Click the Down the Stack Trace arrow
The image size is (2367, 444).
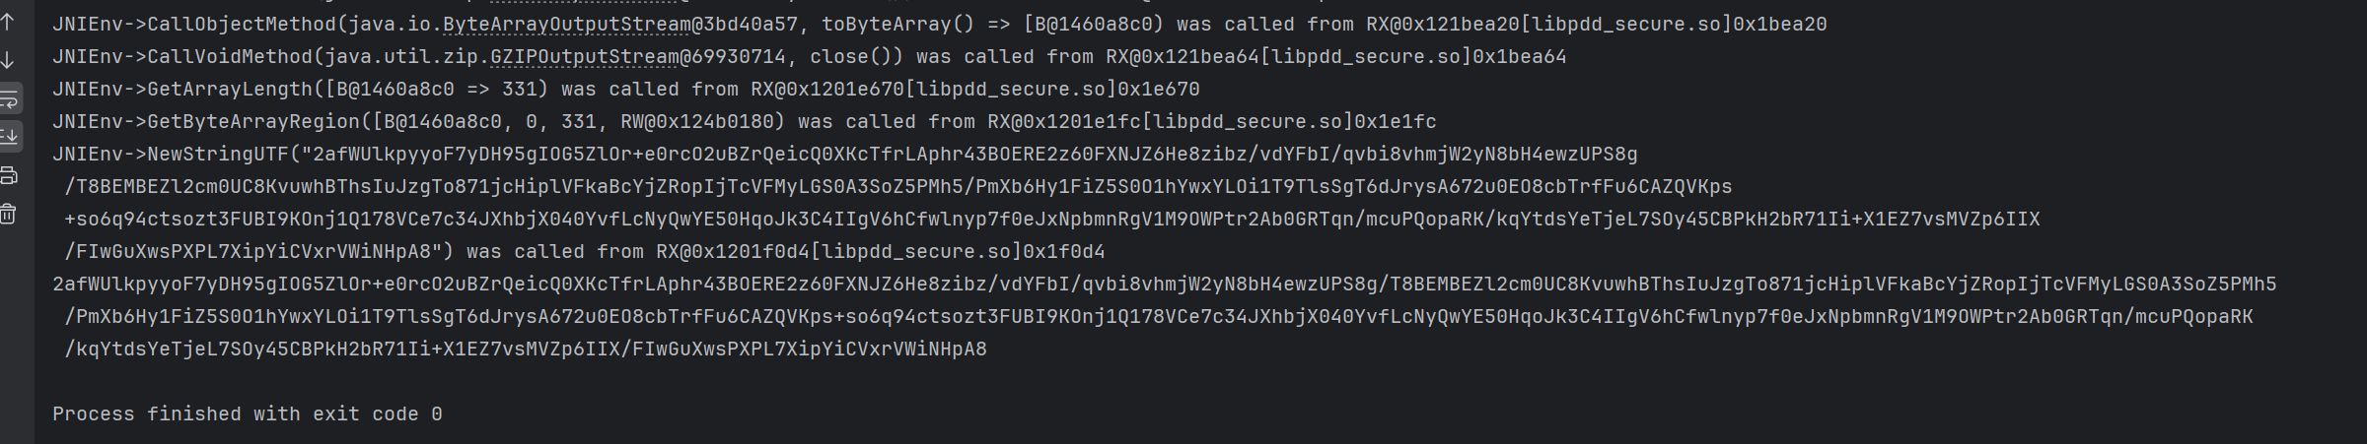[x=9, y=60]
